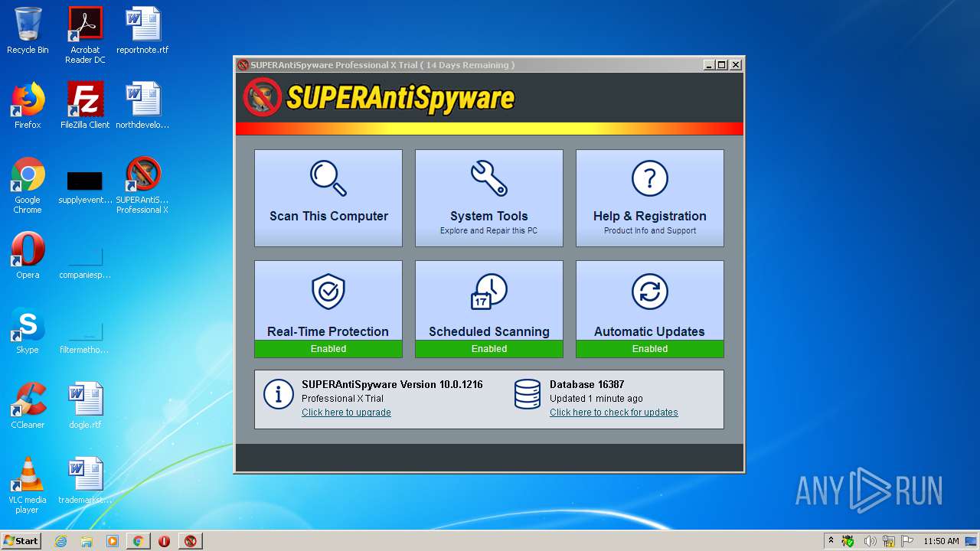
Task: Select companiesp... desktop file
Action: (85, 262)
